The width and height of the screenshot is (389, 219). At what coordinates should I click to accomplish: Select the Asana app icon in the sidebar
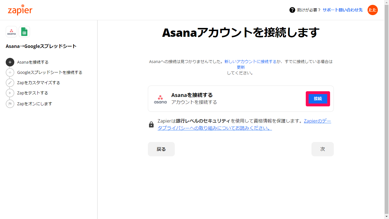point(11,32)
